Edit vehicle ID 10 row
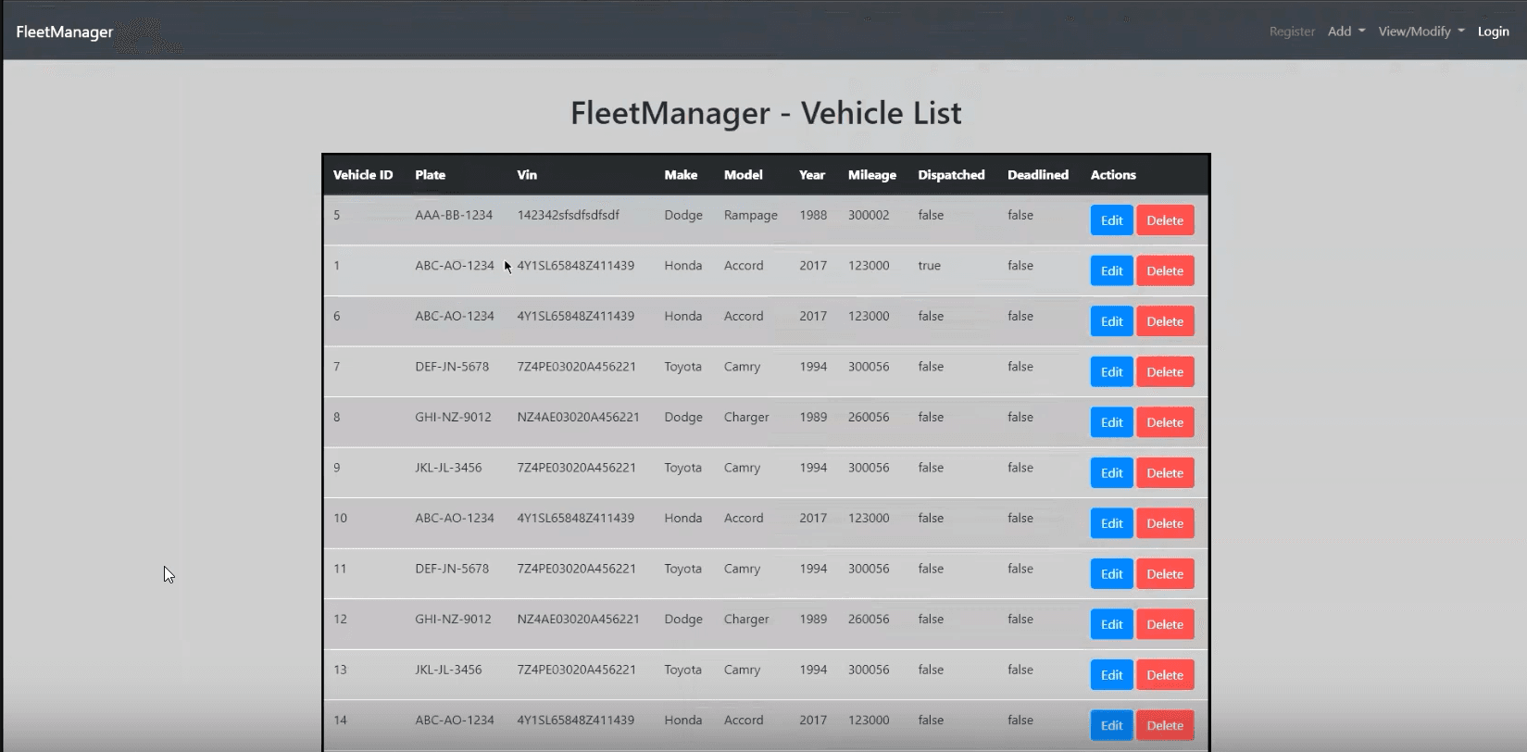 1112,523
